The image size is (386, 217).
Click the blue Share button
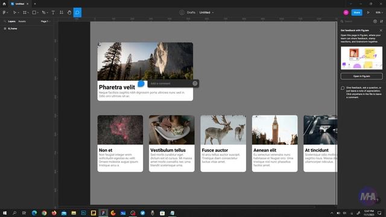(x=356, y=12)
